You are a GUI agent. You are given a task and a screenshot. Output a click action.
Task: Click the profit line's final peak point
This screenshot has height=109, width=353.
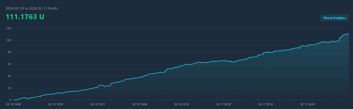click(349, 34)
